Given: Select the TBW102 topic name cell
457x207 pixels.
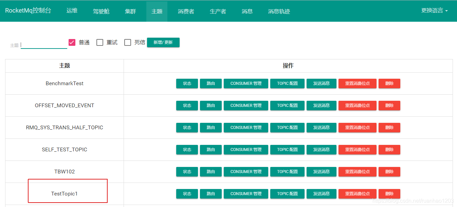Looking at the screenshot, I should coord(65,172).
